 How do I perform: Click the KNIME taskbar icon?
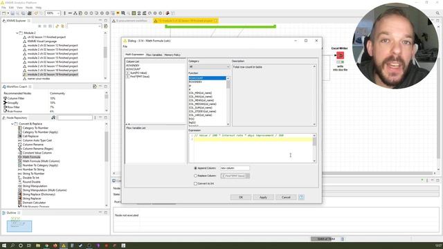64,246
